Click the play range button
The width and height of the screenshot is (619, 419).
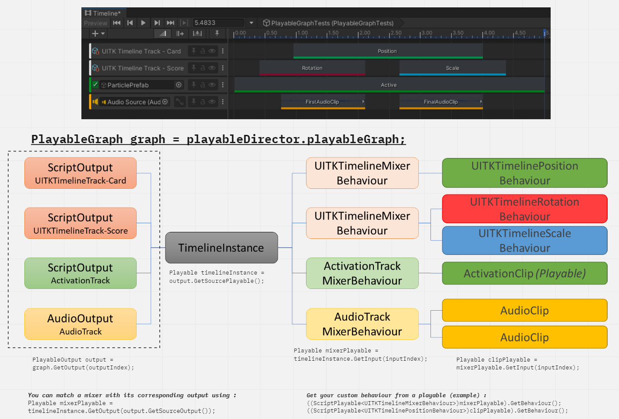pyautogui.click(x=184, y=23)
